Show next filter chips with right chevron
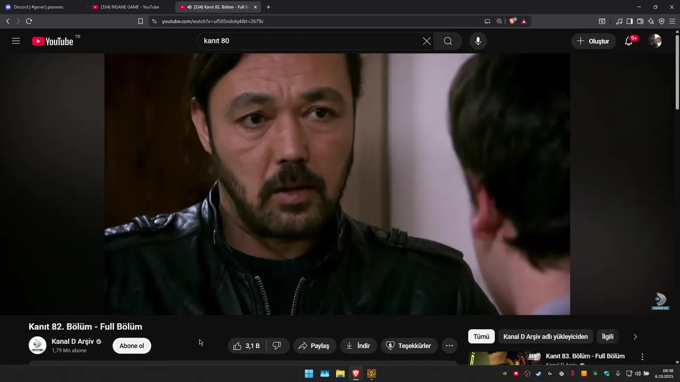This screenshot has height=382, width=680. coord(635,336)
